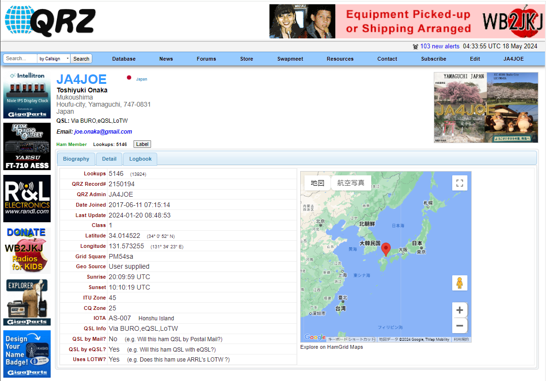Switch map to 地図 mode
This screenshot has height=381, width=546.
pyautogui.click(x=318, y=183)
